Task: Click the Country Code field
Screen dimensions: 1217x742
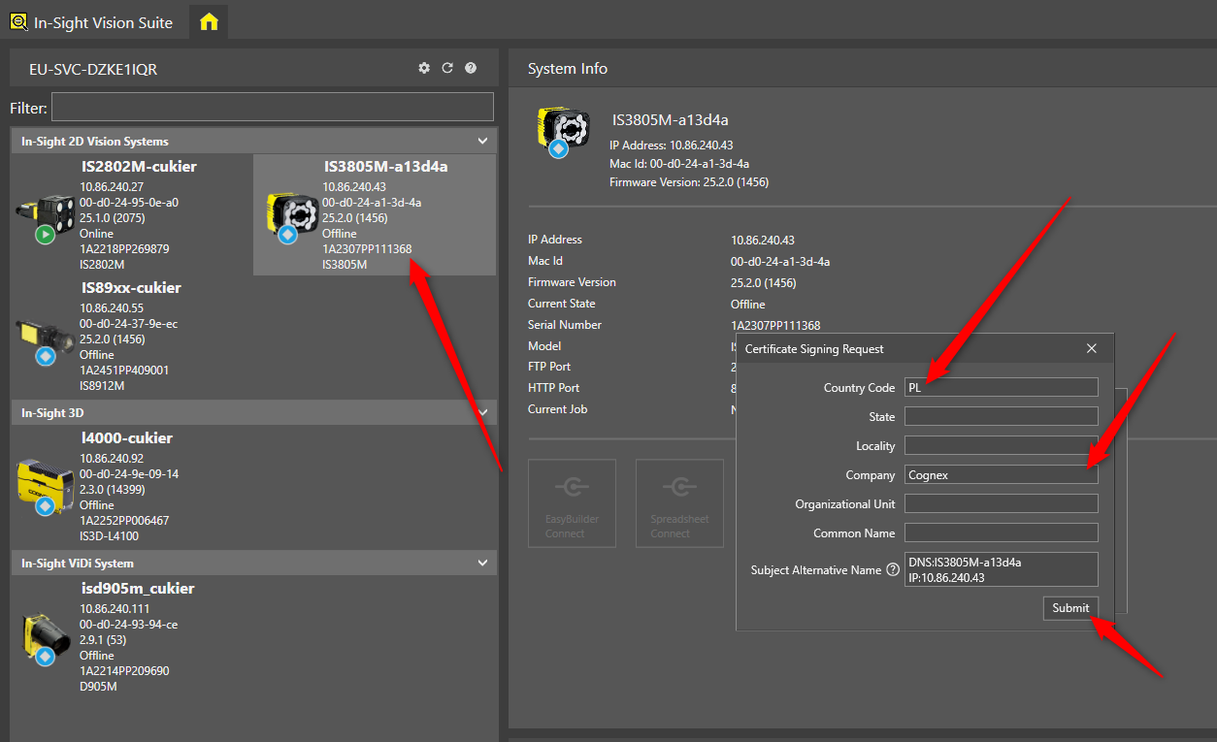Action: click(1001, 388)
